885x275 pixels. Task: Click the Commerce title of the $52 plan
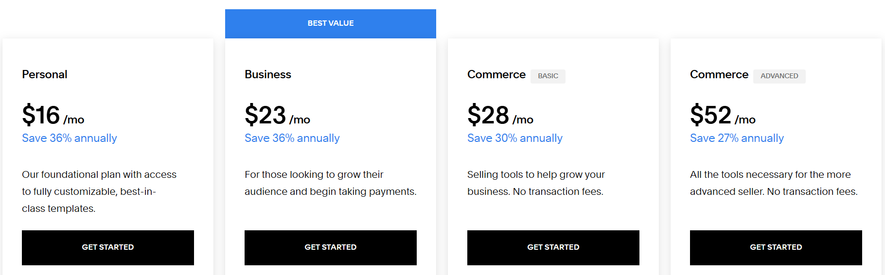(x=719, y=74)
